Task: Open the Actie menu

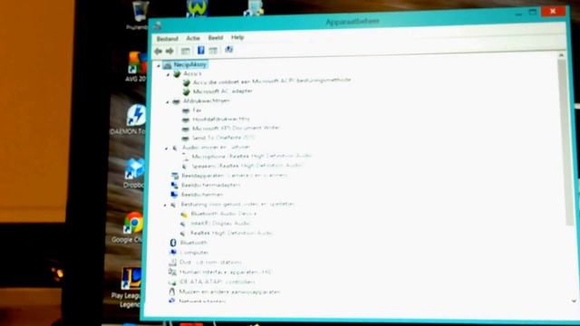Action: tap(193, 38)
